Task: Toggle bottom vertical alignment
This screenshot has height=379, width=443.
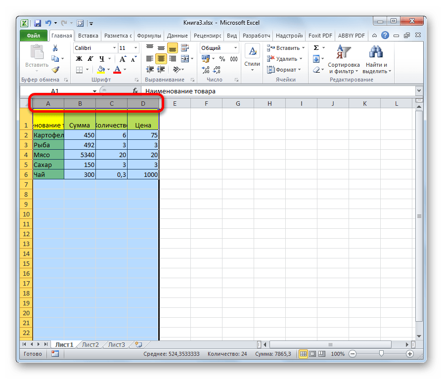Action: point(173,48)
